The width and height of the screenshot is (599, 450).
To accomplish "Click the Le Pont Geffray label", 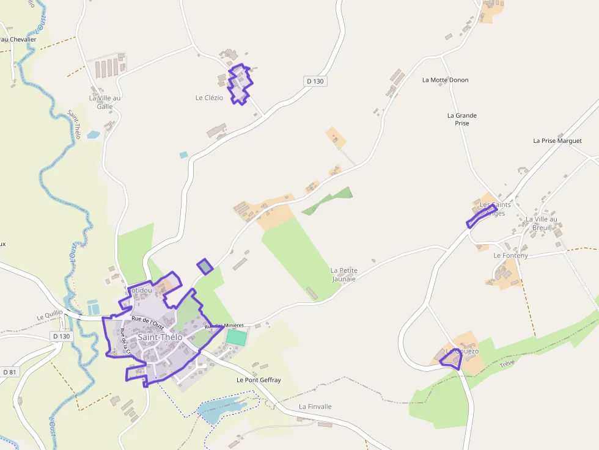I will pos(259,380).
